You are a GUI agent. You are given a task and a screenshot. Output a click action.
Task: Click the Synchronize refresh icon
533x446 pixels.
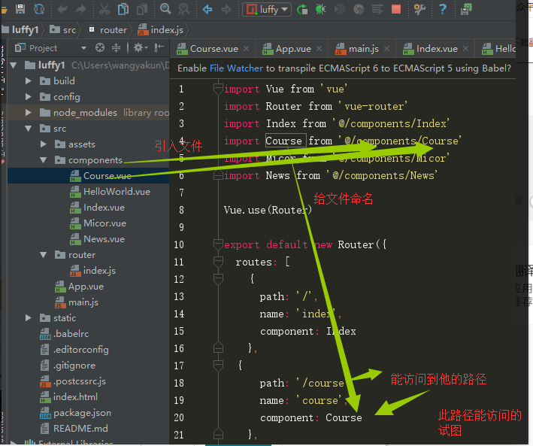coord(38,9)
